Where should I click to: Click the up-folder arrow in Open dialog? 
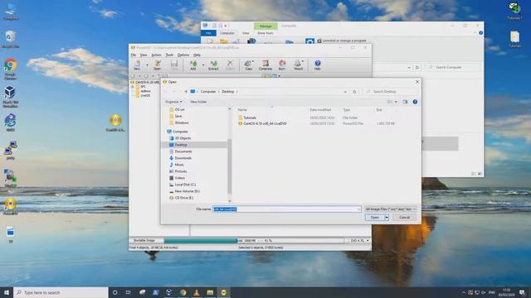[x=186, y=92]
